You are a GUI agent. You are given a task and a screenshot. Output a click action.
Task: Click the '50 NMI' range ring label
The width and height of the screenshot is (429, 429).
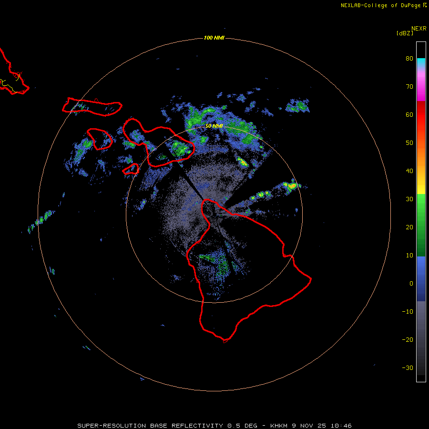[214, 126]
